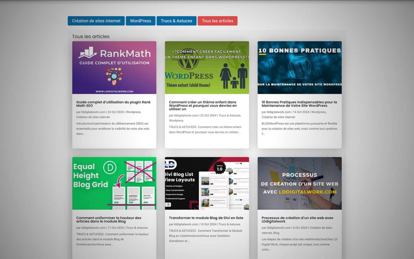Switch to the "Création de sites internet" filter tab

[x=96, y=21]
